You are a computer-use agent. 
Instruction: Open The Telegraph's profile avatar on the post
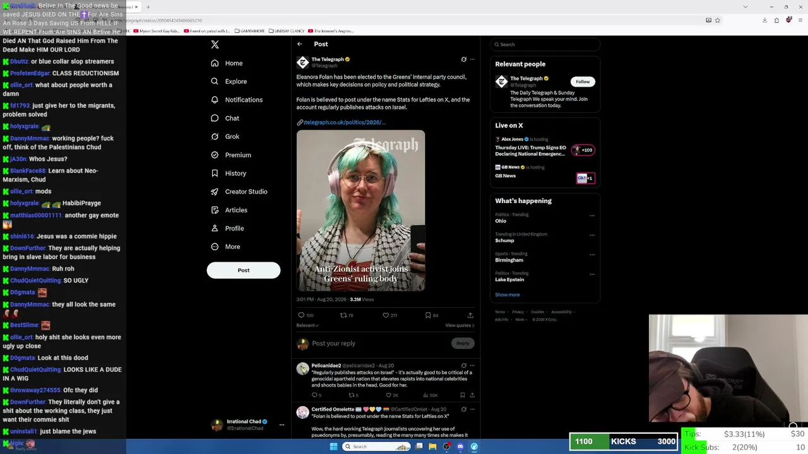pyautogui.click(x=303, y=62)
